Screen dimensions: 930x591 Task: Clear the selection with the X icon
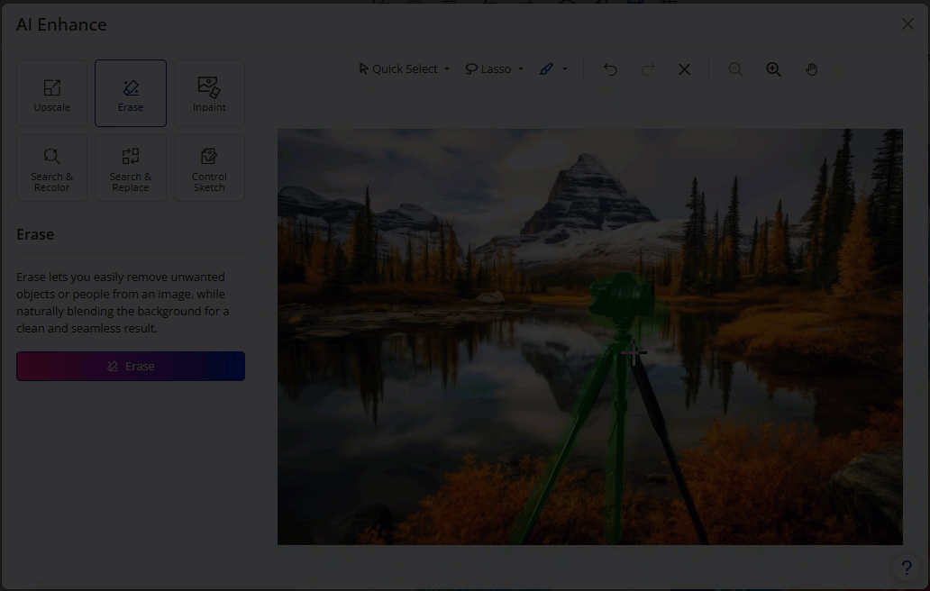(685, 69)
